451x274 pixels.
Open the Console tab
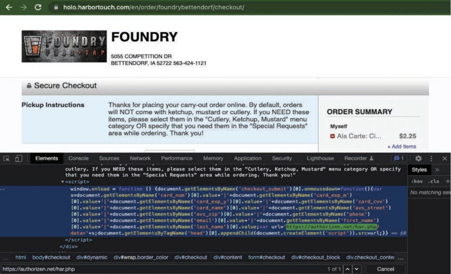tap(78, 158)
